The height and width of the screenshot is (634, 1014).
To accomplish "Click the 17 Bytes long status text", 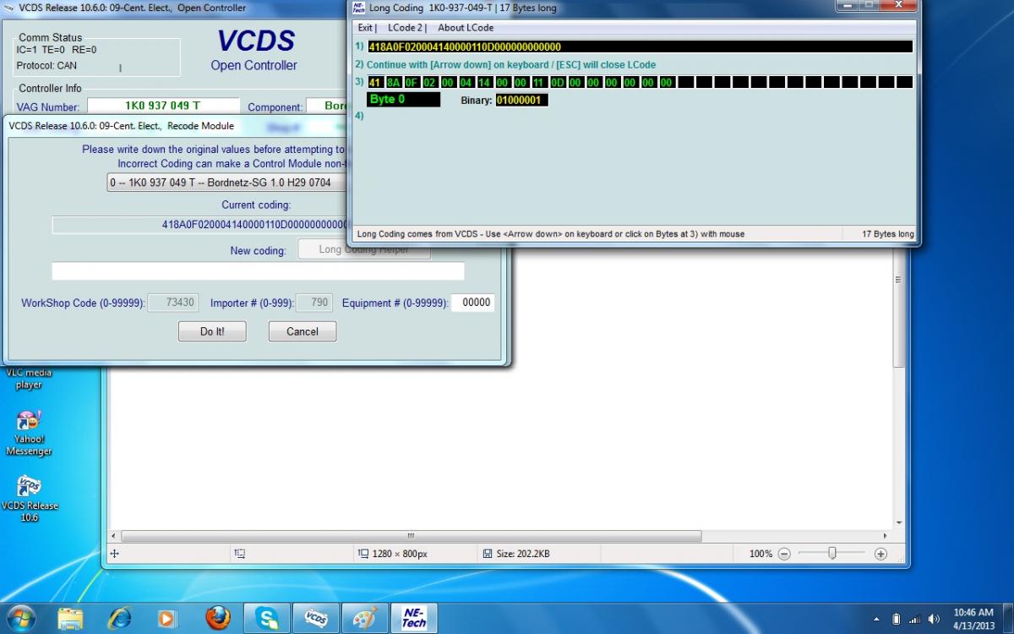I will tap(887, 234).
